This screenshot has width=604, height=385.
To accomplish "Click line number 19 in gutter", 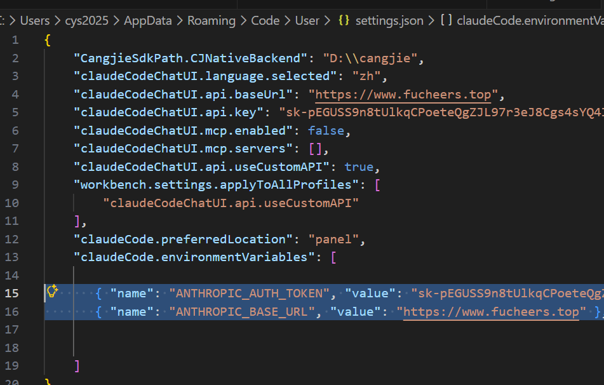I will pyautogui.click(x=11, y=366).
